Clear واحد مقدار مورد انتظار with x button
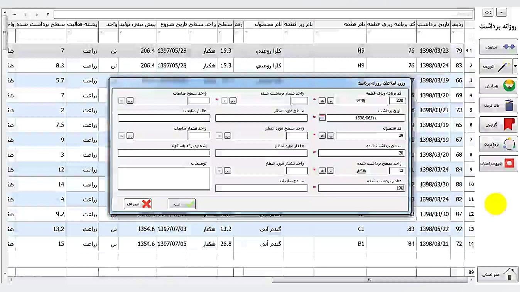 tap(219, 171)
